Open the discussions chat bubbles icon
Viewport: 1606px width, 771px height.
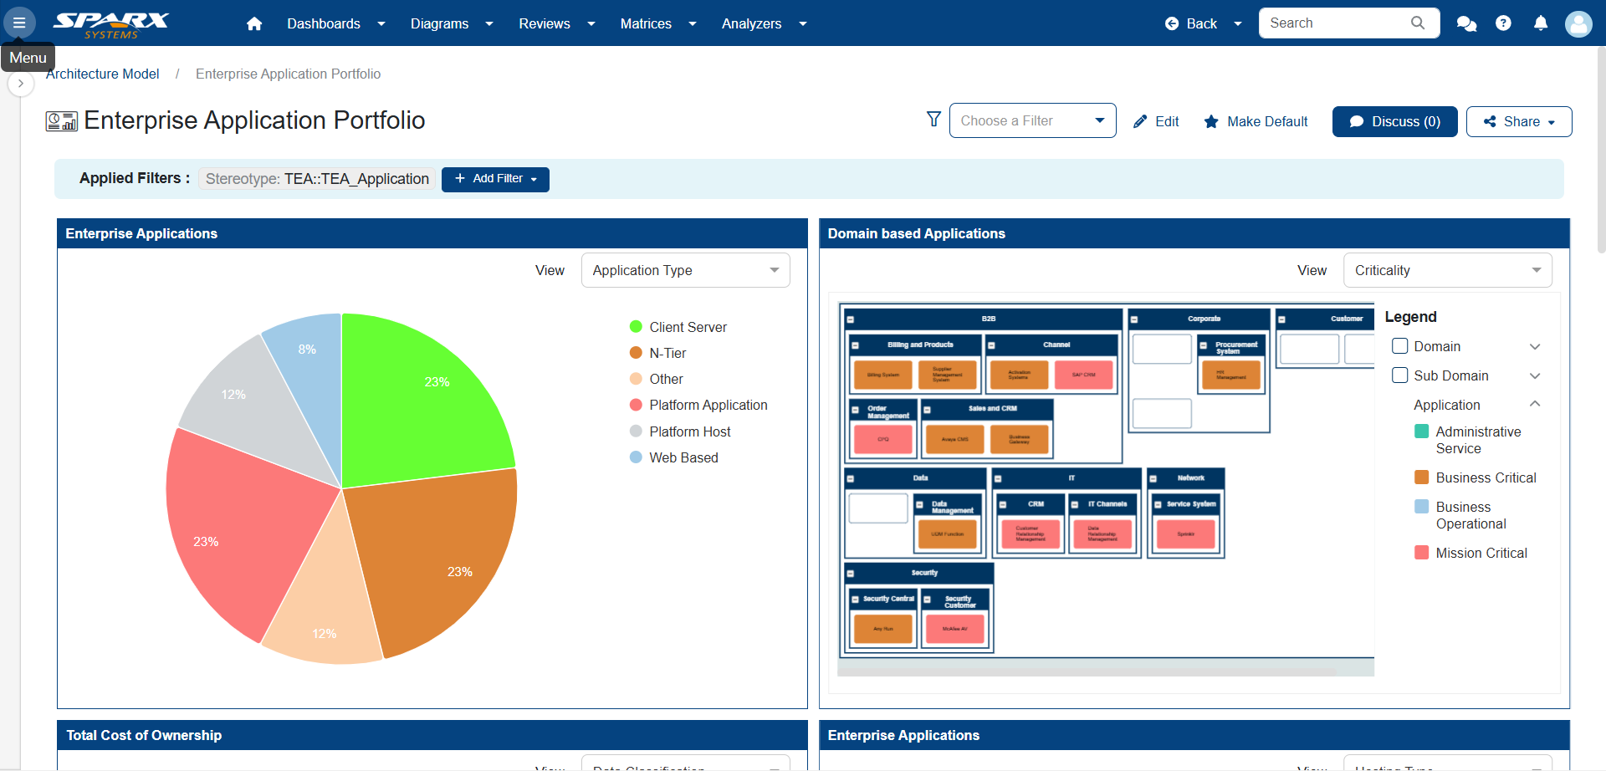coord(1466,23)
